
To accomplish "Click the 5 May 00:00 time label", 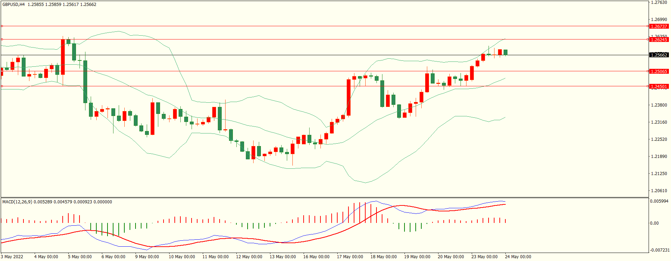I will [80, 257].
